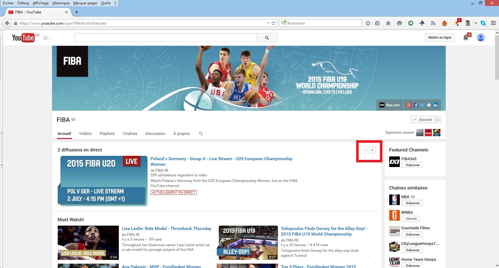Subscribe to FIBA3x3 with S'abonner

[x=412, y=165]
